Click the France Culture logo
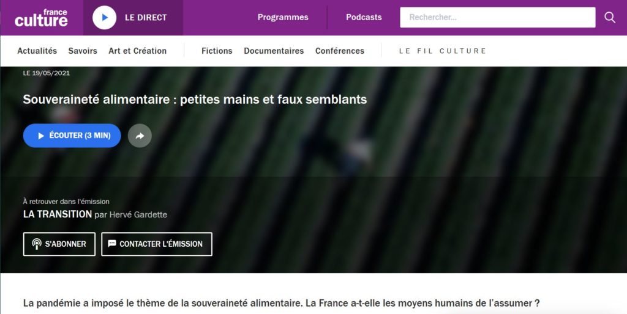Screen dimensions: 627x314 click(x=41, y=18)
